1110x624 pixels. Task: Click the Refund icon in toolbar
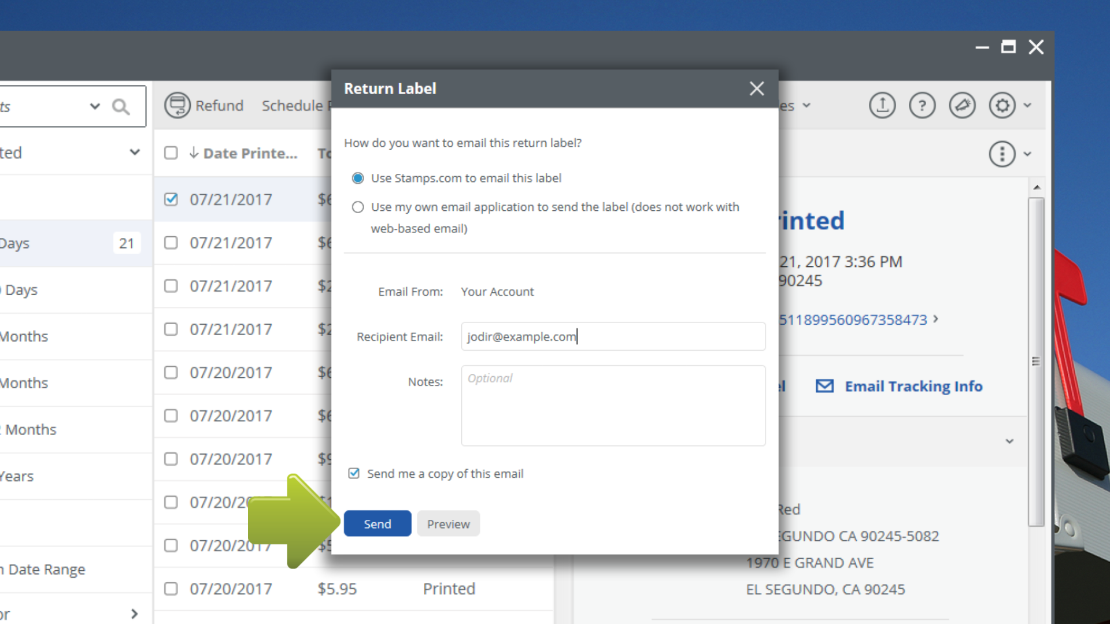coord(177,106)
